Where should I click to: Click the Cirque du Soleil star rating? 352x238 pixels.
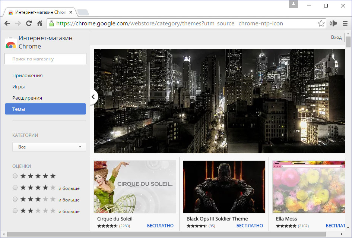click(107, 226)
